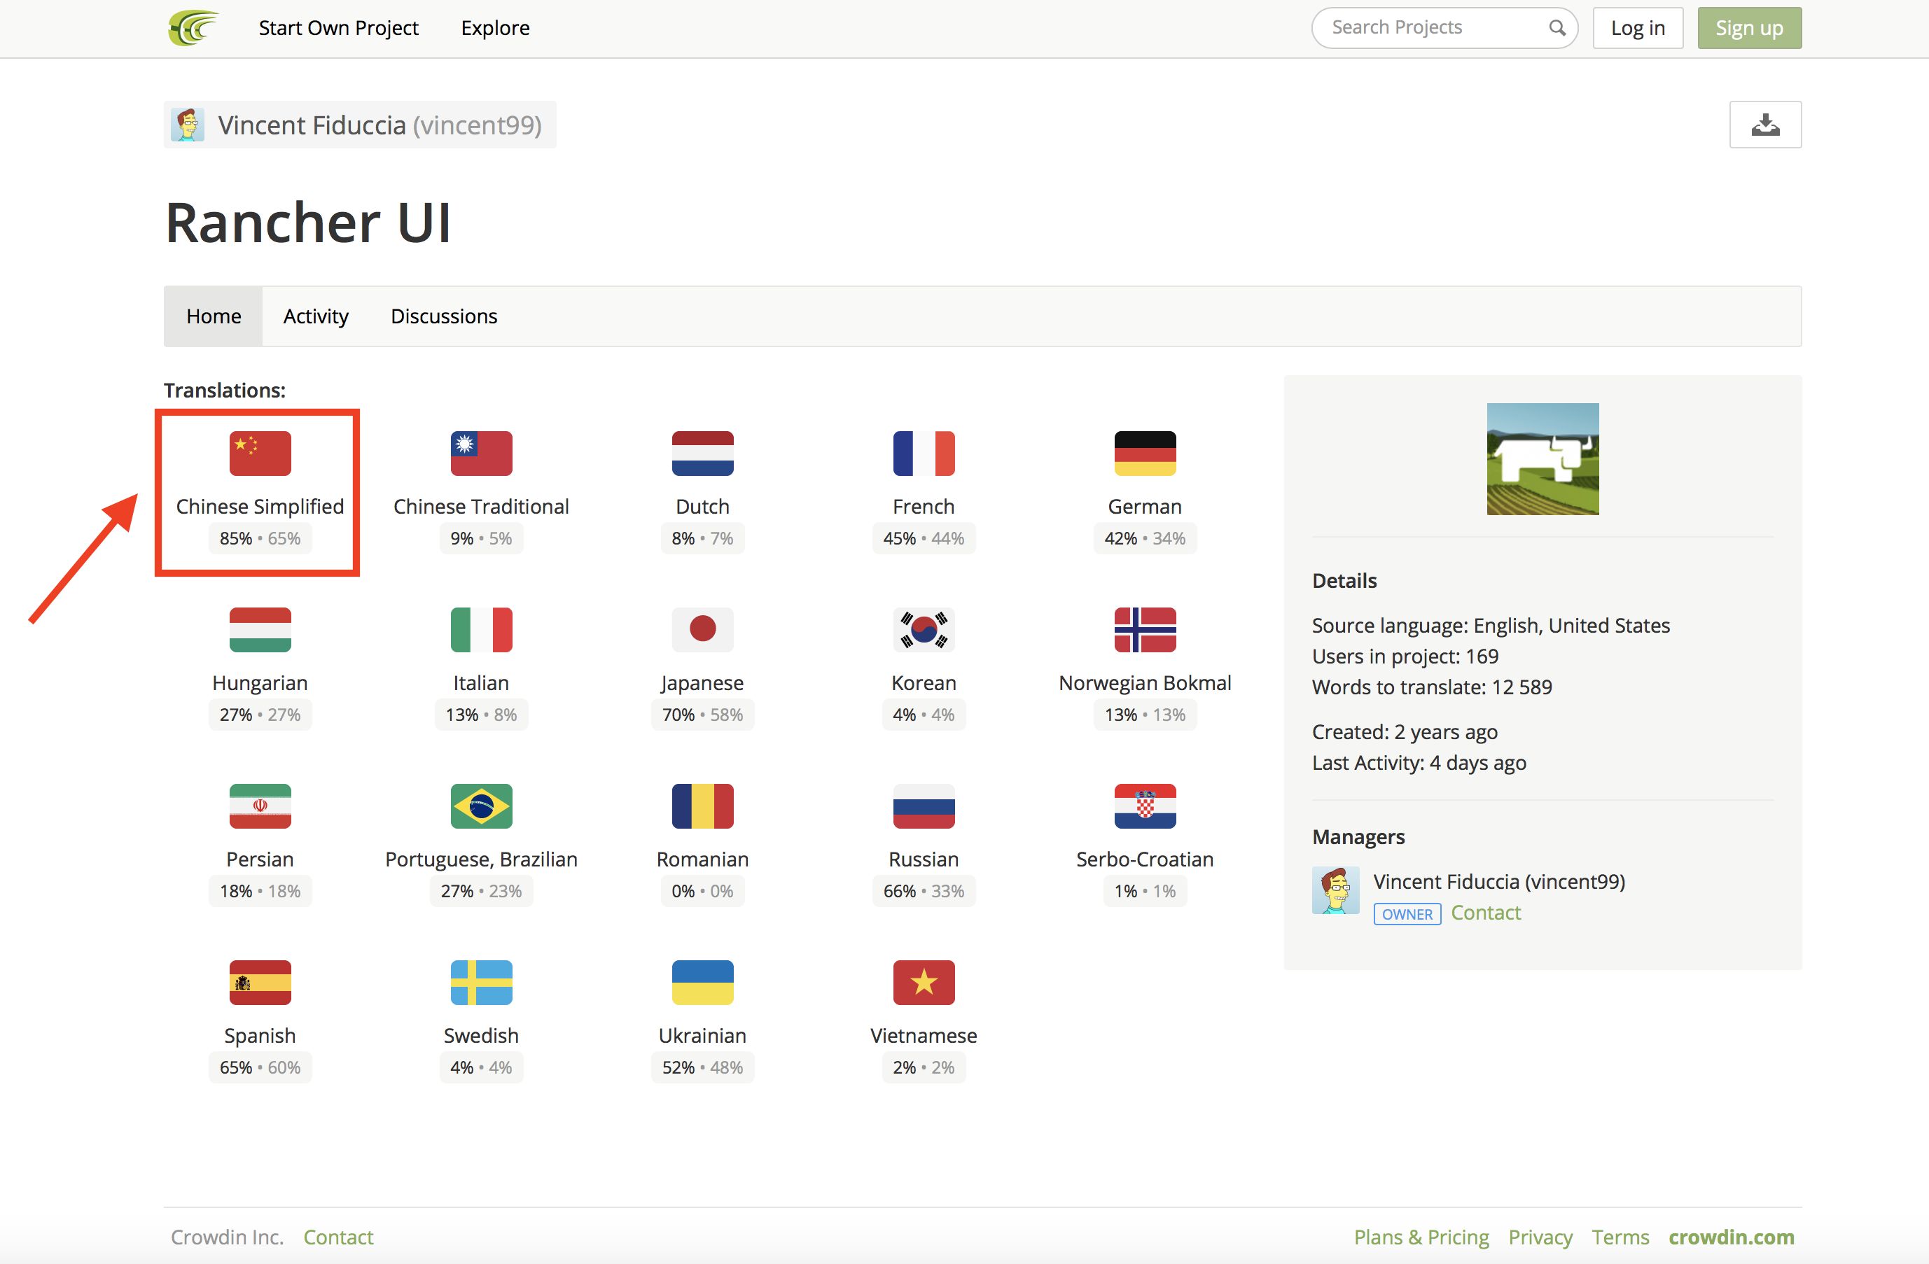The height and width of the screenshot is (1264, 1929).
Task: Click the OWNER badge
Action: (1407, 914)
